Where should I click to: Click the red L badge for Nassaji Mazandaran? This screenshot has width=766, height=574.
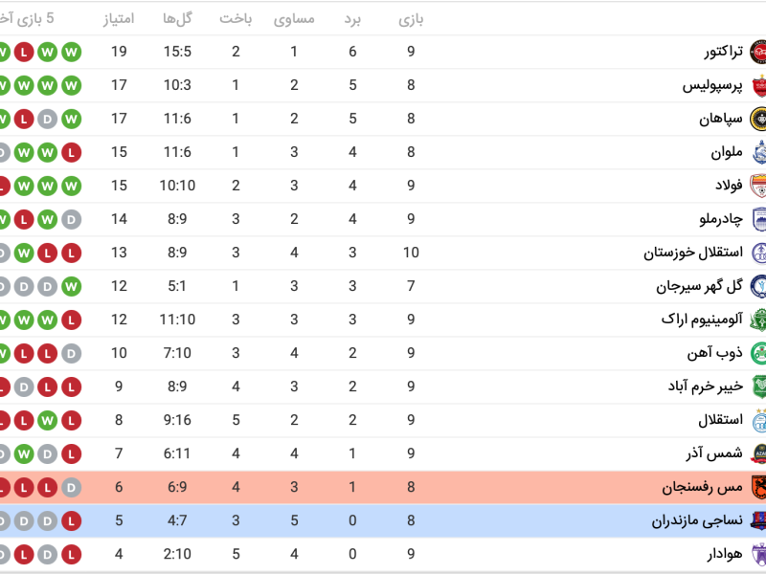pos(72,520)
